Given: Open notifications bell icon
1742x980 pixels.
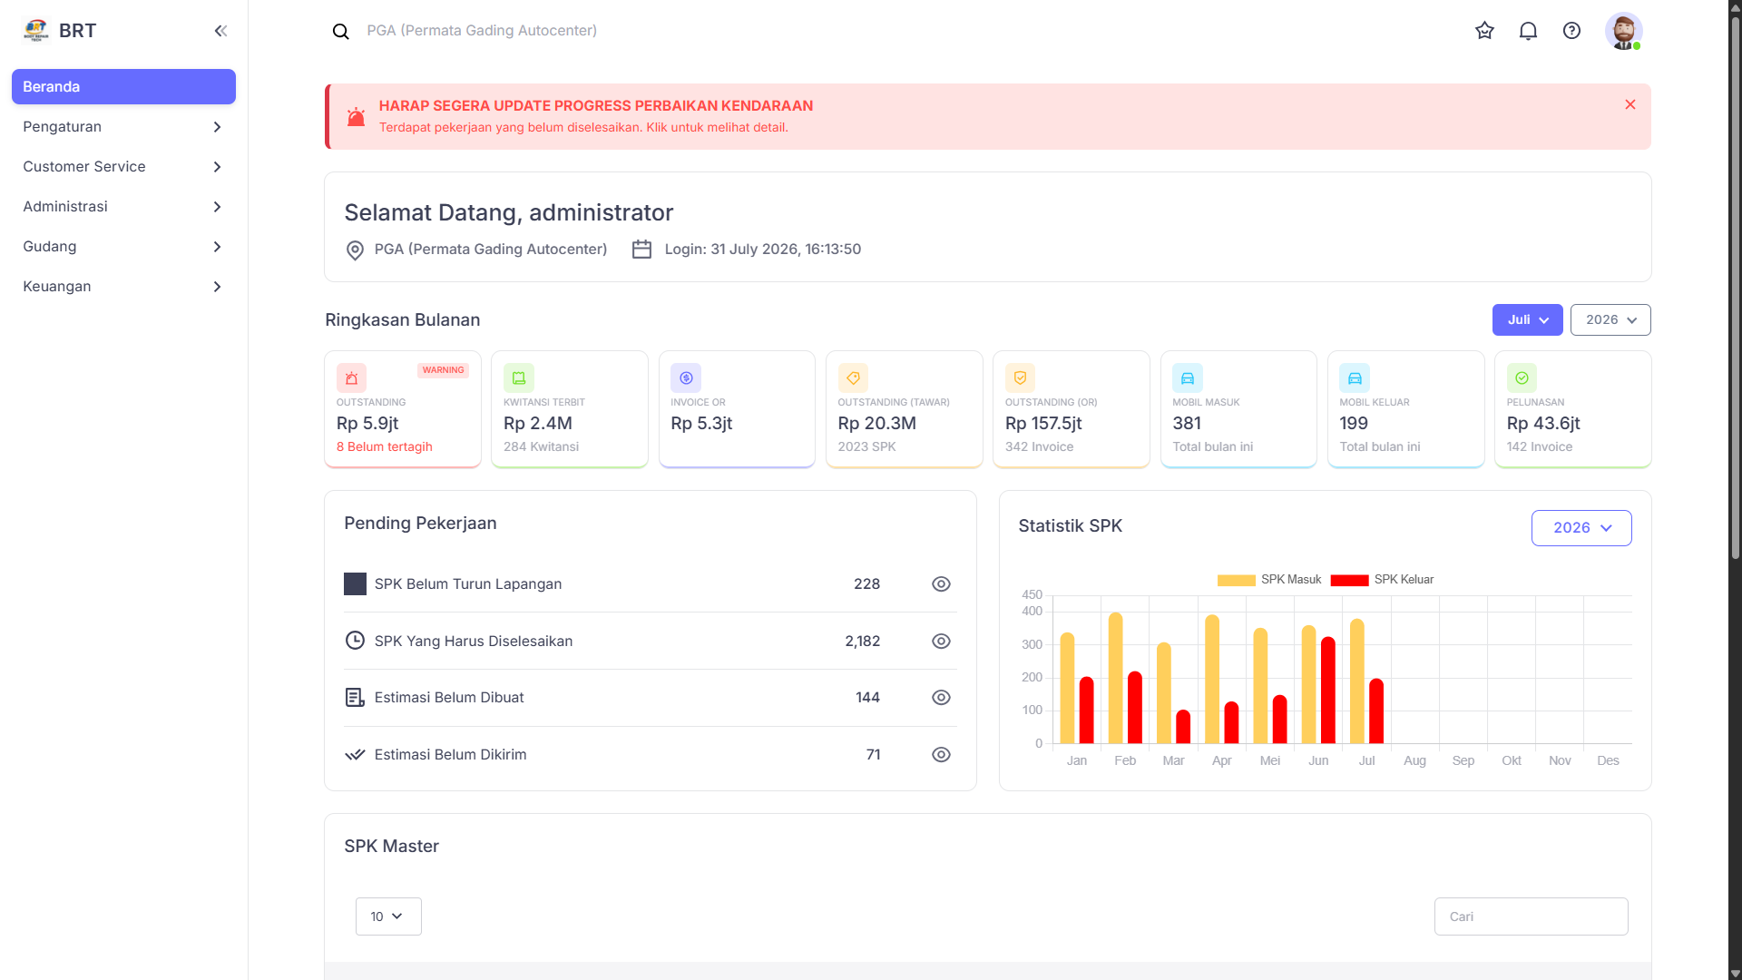Looking at the screenshot, I should tap(1528, 31).
